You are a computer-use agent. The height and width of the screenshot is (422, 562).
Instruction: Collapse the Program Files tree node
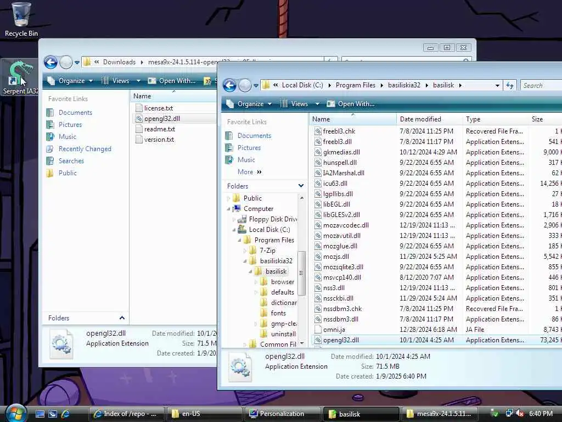point(239,240)
